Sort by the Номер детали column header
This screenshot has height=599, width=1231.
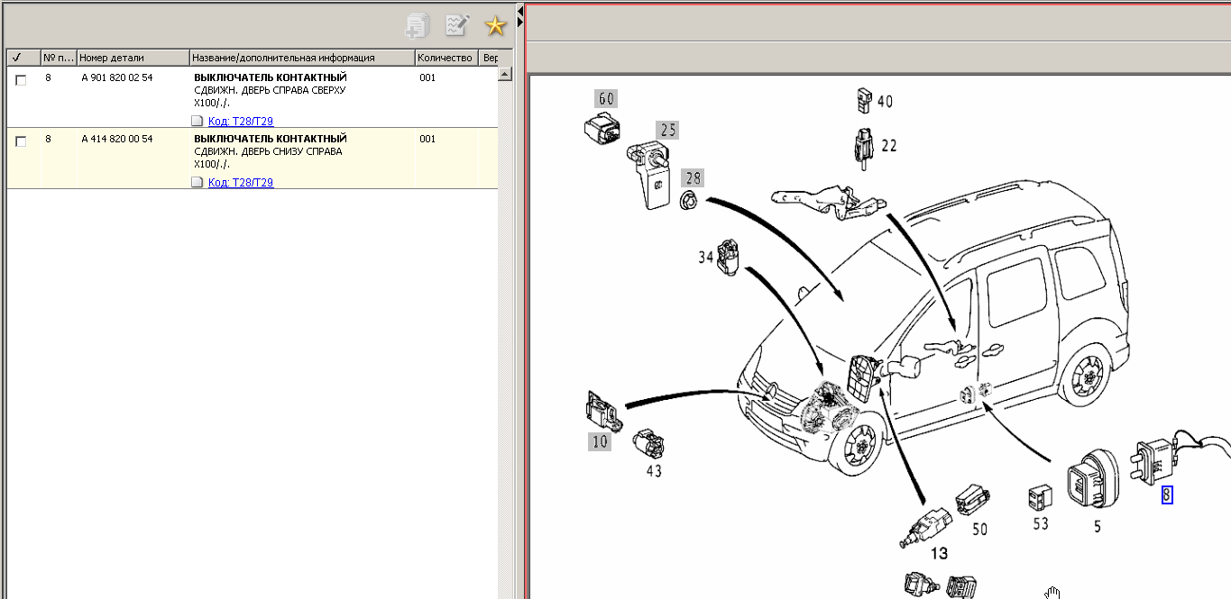pyautogui.click(x=133, y=58)
